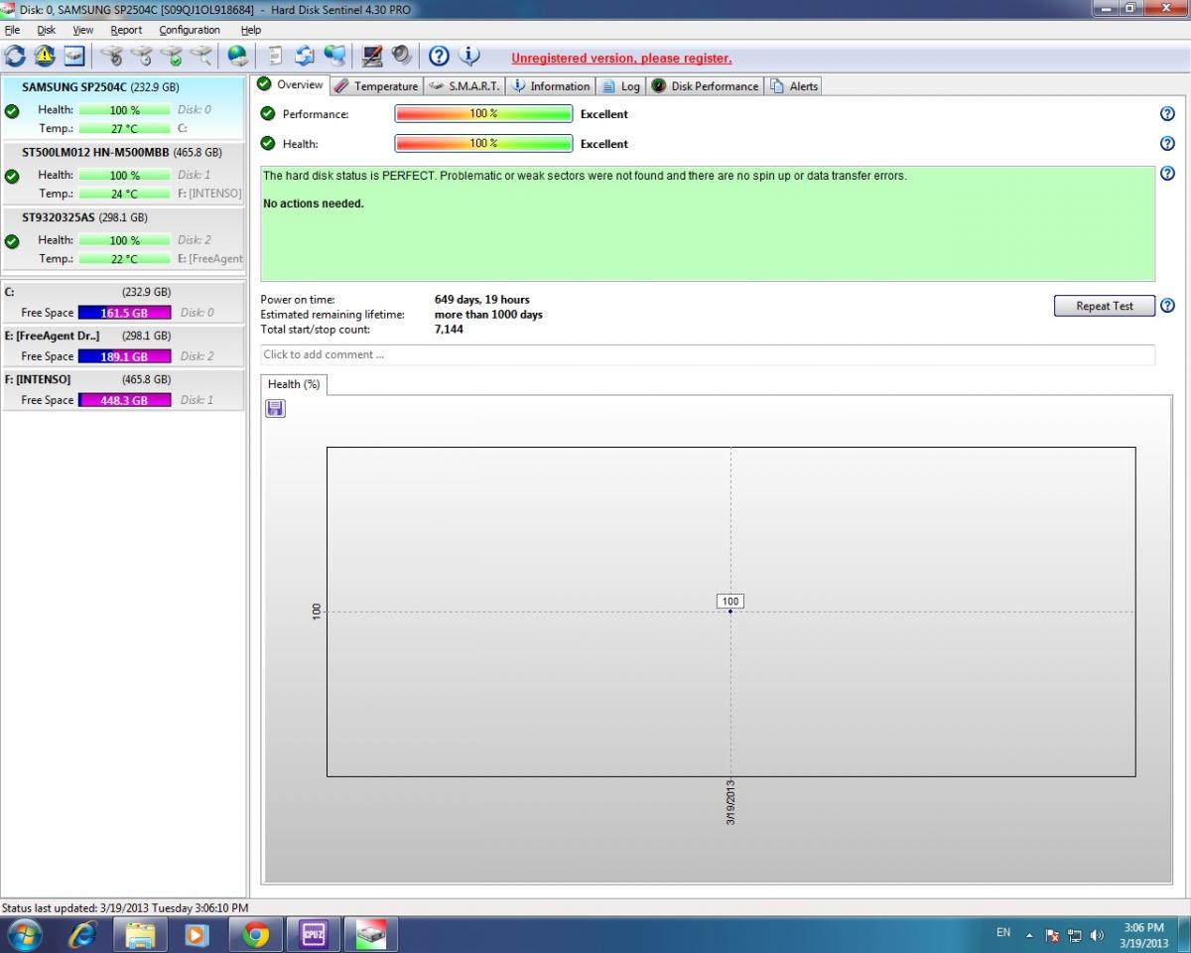Click the 100 data point label in chart

tap(730, 602)
